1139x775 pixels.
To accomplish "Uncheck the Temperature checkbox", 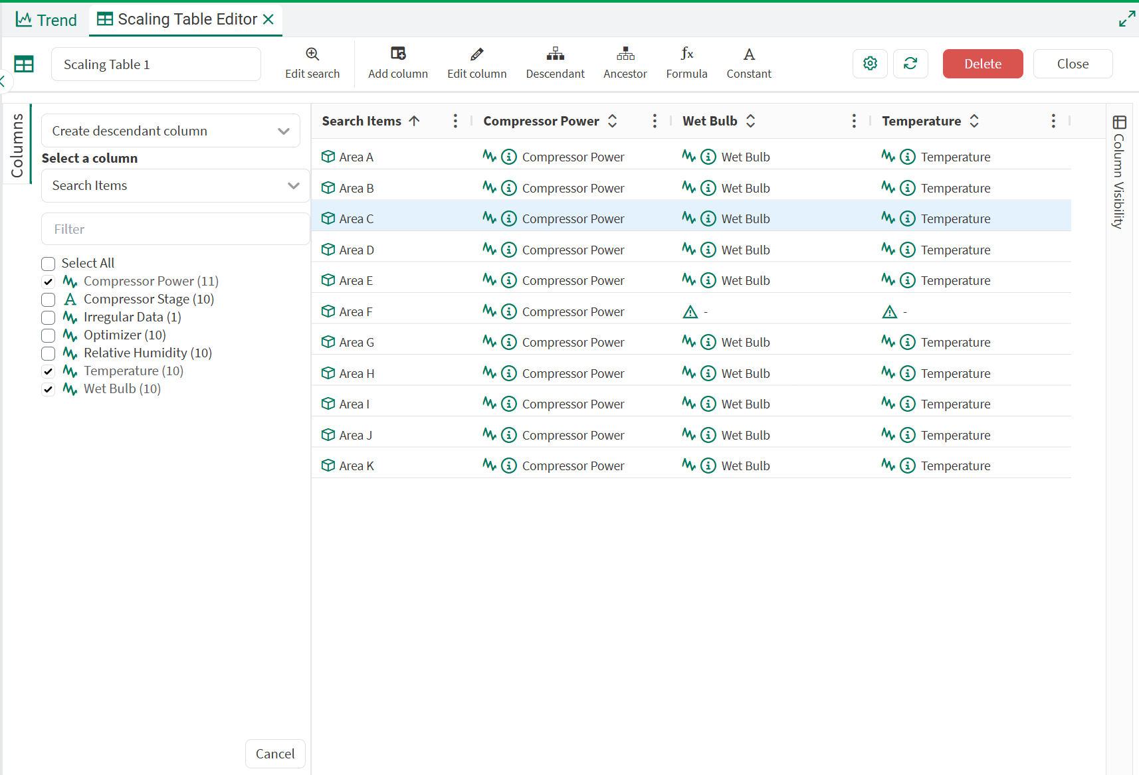I will tap(49, 371).
